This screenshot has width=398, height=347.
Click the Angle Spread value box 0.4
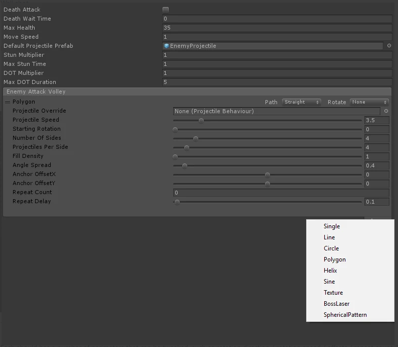pyautogui.click(x=377, y=165)
